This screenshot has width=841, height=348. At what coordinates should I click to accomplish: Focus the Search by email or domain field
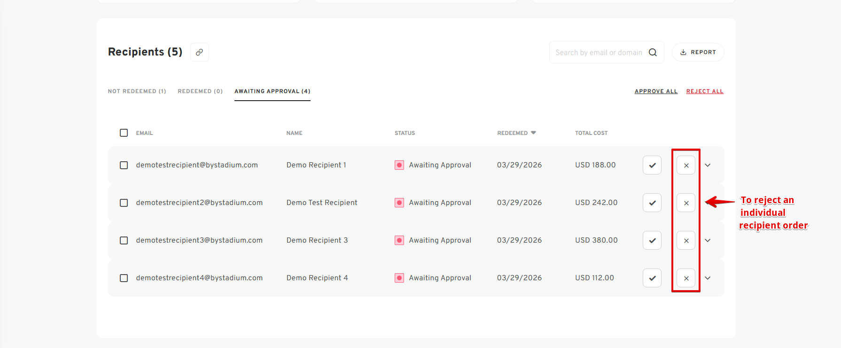598,52
